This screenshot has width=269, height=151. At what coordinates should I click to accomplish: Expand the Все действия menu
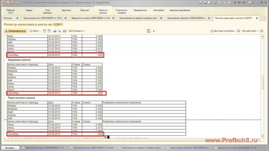(250, 31)
